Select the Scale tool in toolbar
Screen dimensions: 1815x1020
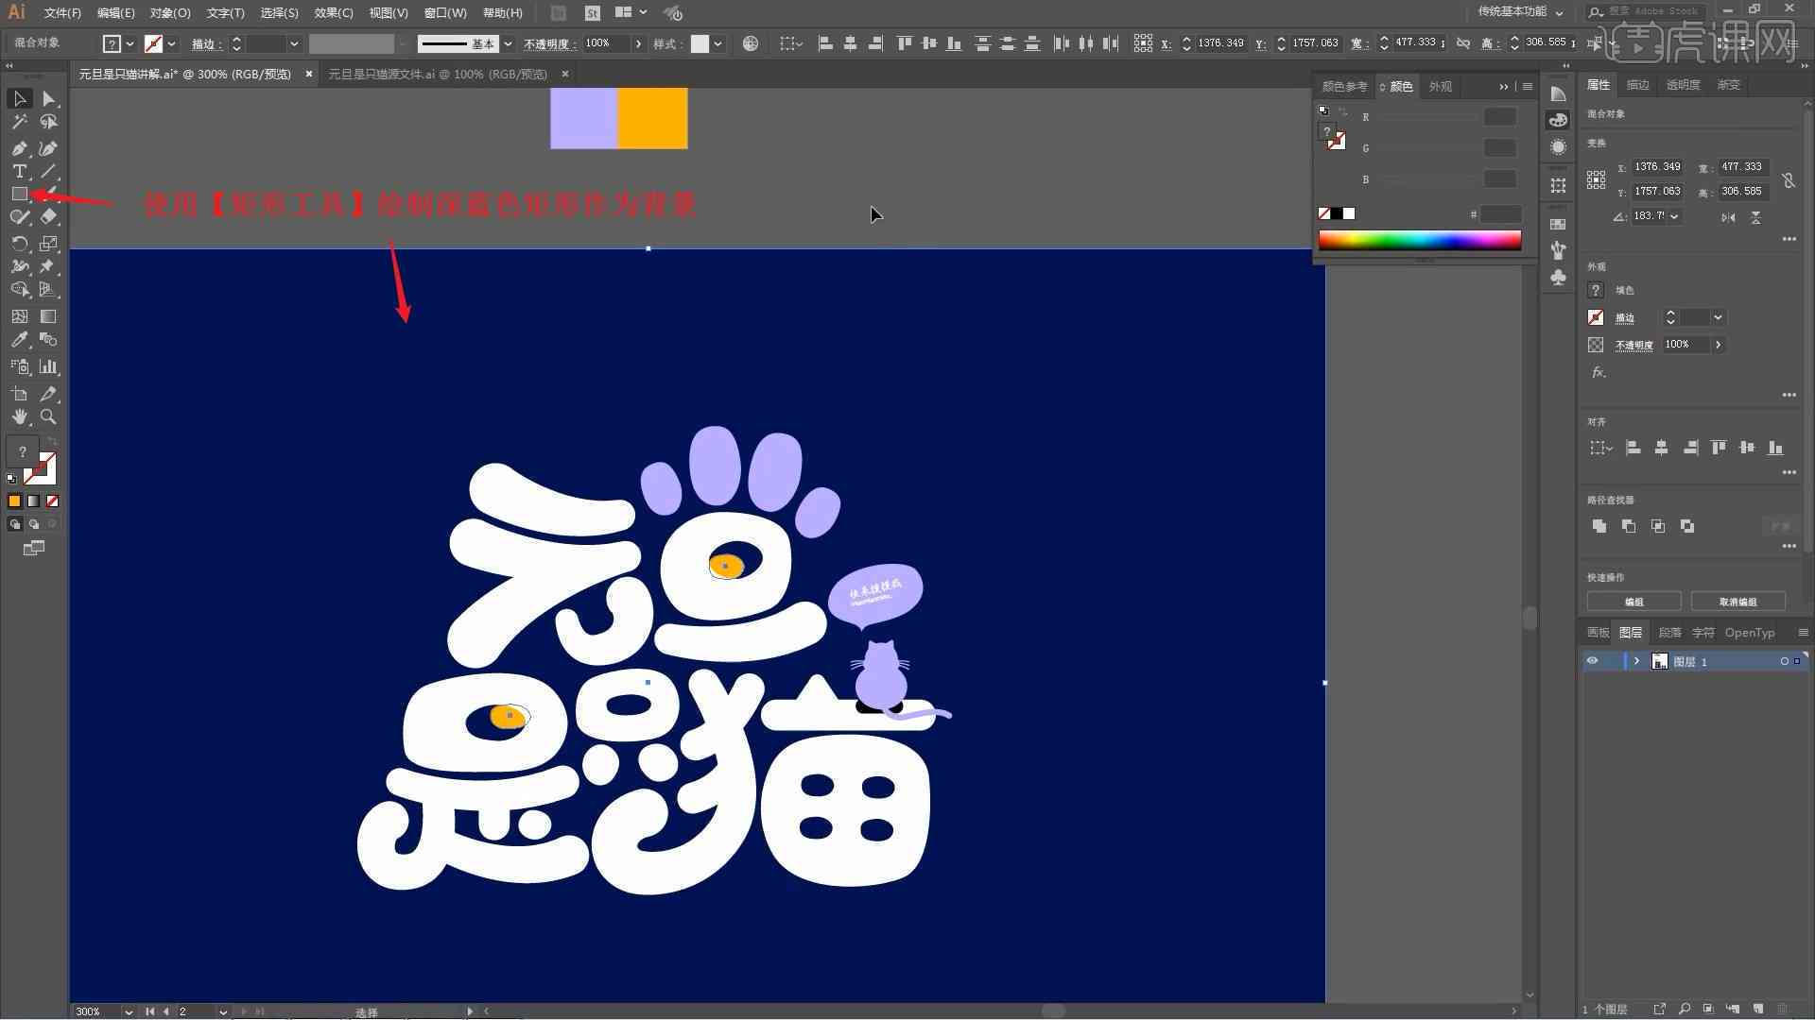(48, 243)
